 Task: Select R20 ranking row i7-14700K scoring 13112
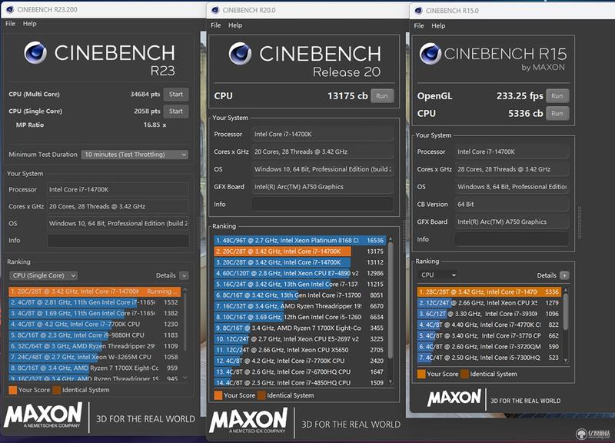[300, 262]
